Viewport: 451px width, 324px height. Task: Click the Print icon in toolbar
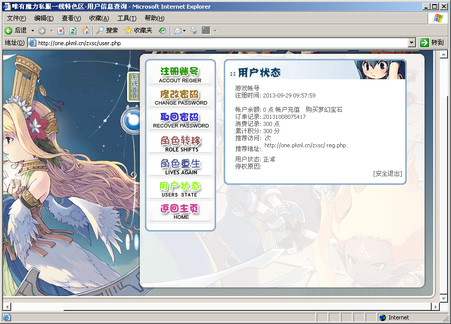pyautogui.click(x=193, y=30)
